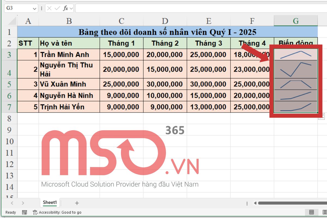Click into the formula bar input

201,8
